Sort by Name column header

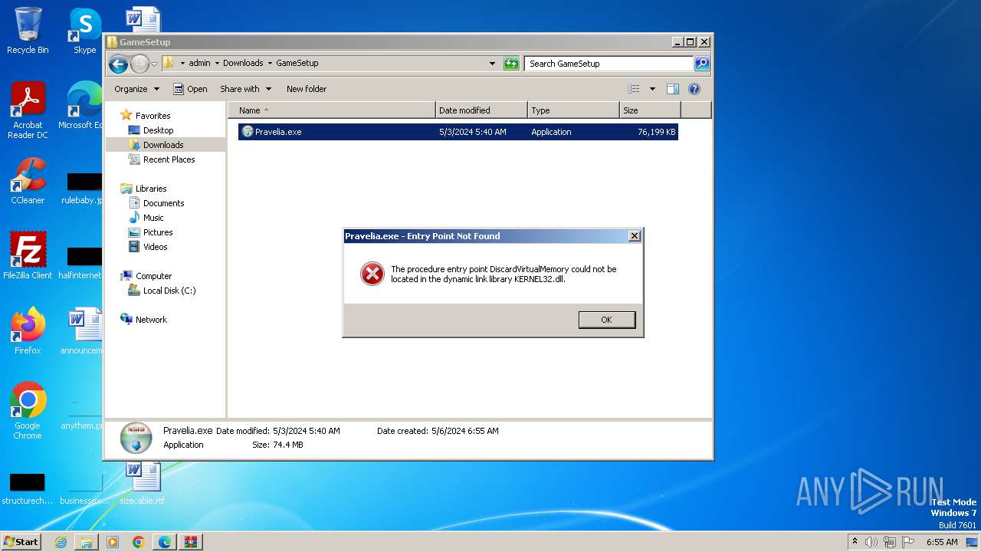point(331,110)
